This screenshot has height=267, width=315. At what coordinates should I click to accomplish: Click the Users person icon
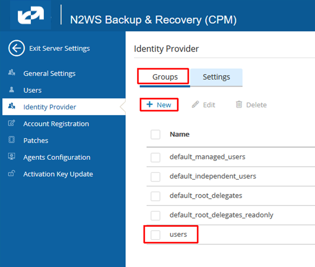(12, 89)
